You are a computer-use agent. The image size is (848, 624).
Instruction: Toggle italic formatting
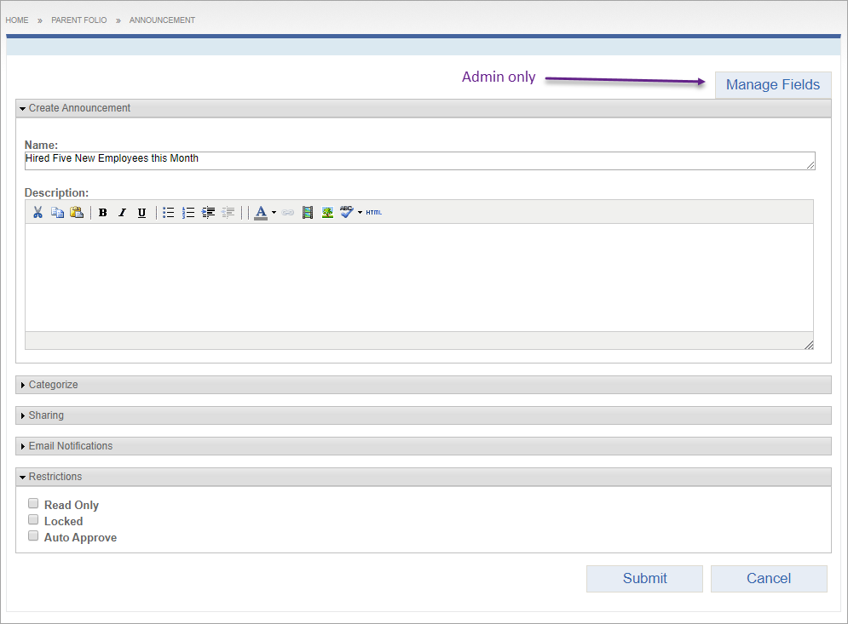tap(122, 212)
